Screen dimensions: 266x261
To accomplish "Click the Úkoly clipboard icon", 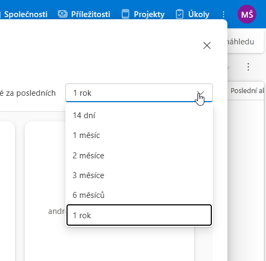I will [180, 14].
